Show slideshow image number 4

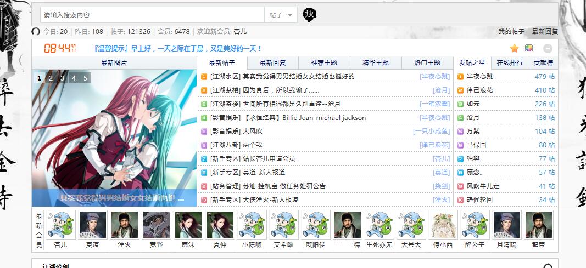[x=74, y=78]
